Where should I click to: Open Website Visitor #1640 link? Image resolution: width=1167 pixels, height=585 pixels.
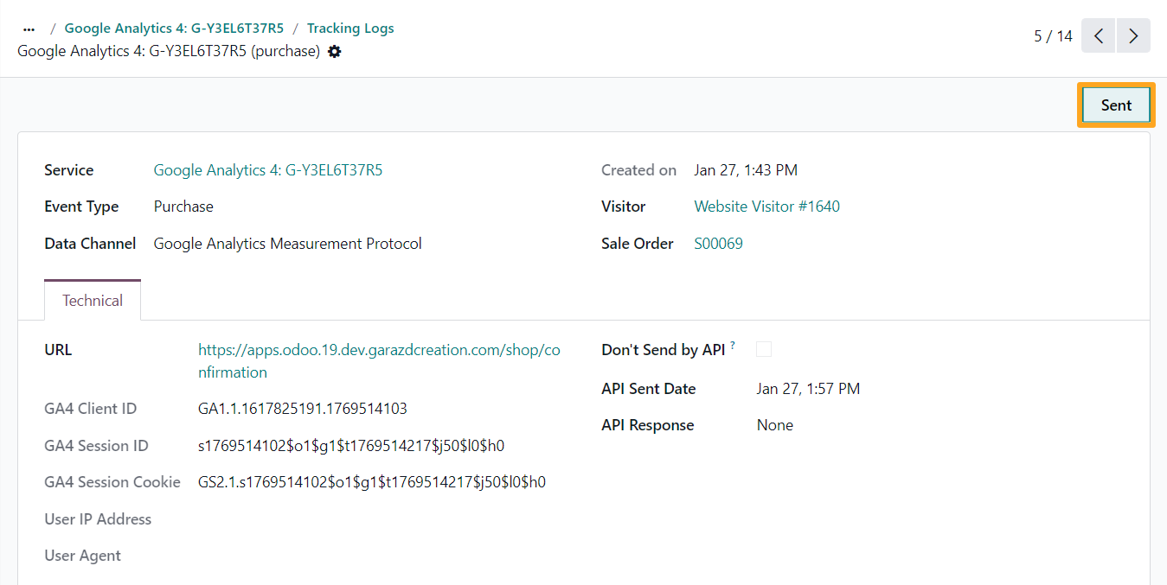point(766,207)
